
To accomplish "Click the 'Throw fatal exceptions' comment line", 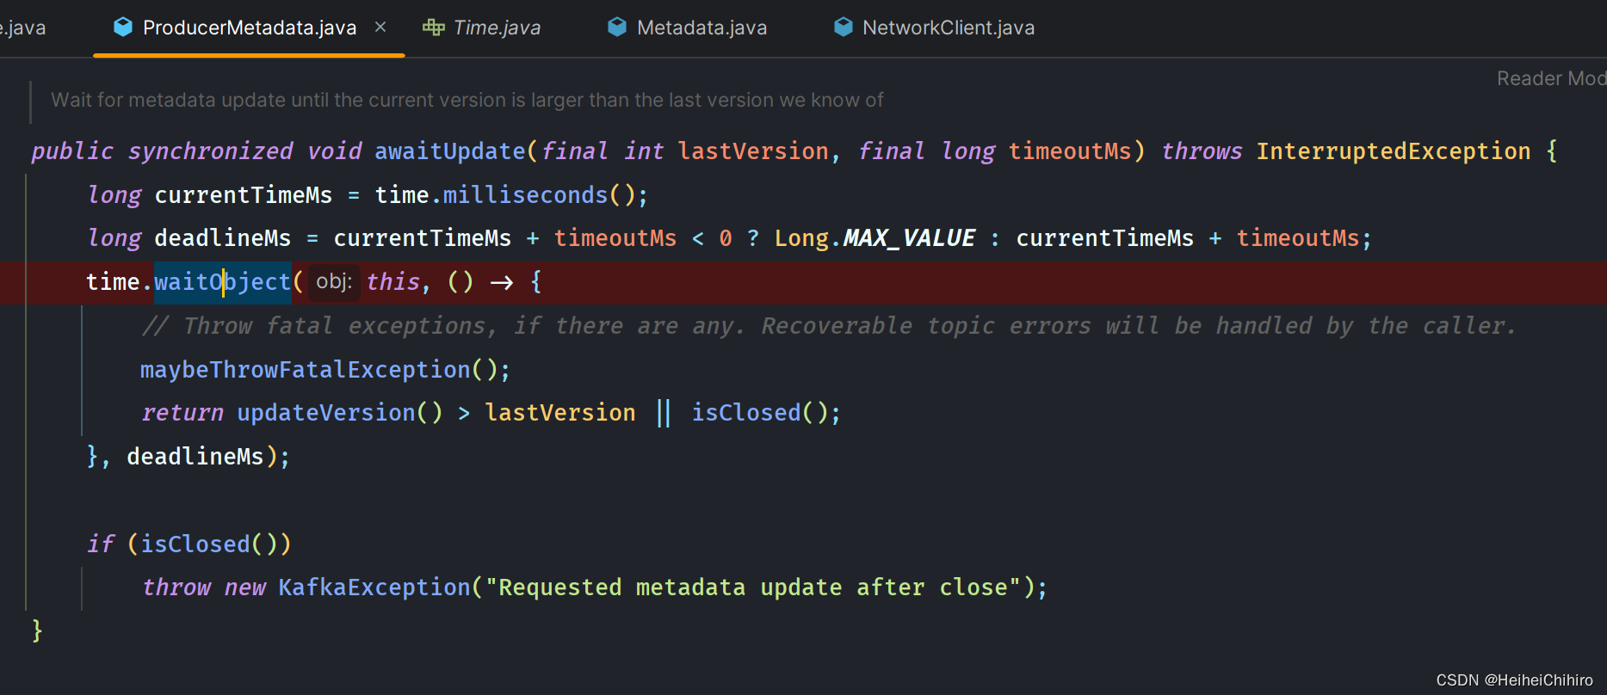I will (x=828, y=326).
